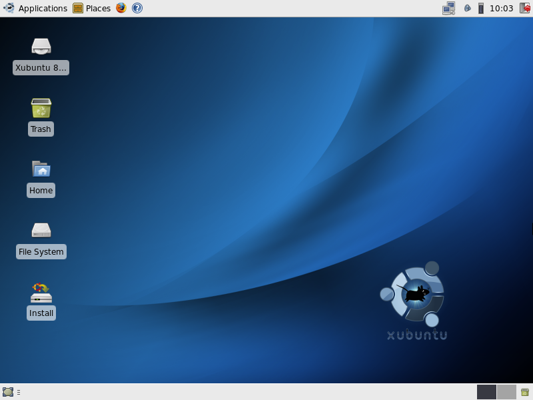Image resolution: width=533 pixels, height=400 pixels.
Task: Click the notification area applet icon
Action: 467,8
